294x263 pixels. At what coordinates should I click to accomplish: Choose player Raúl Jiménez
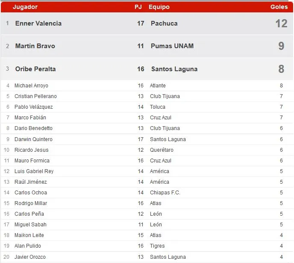click(x=31, y=182)
